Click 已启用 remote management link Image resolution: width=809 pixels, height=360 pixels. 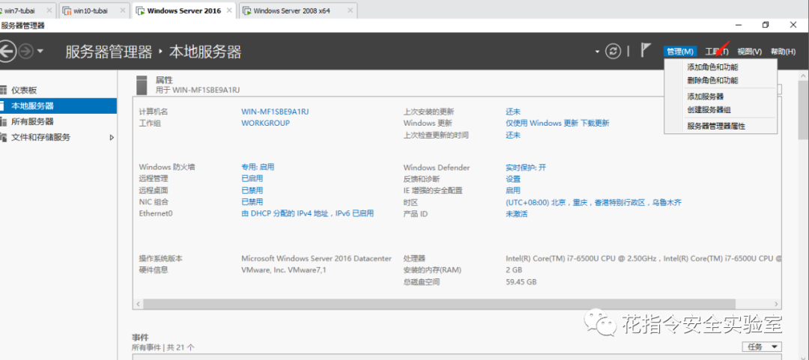click(x=252, y=178)
